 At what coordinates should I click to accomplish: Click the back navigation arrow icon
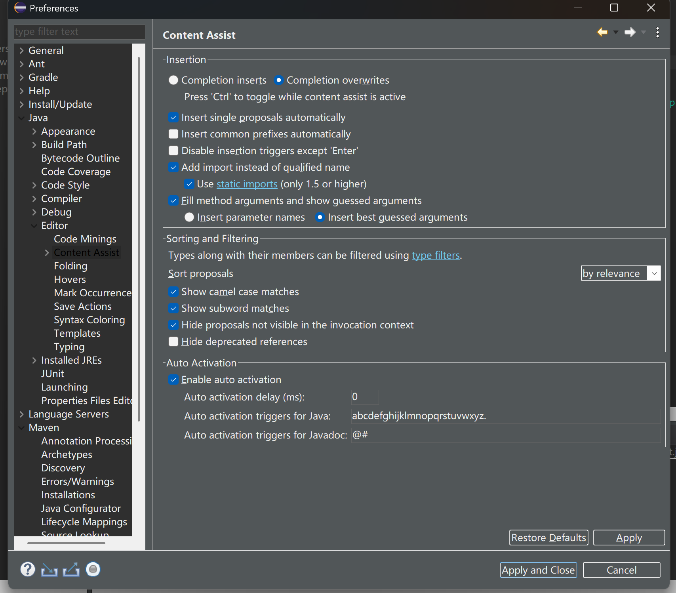coord(602,32)
